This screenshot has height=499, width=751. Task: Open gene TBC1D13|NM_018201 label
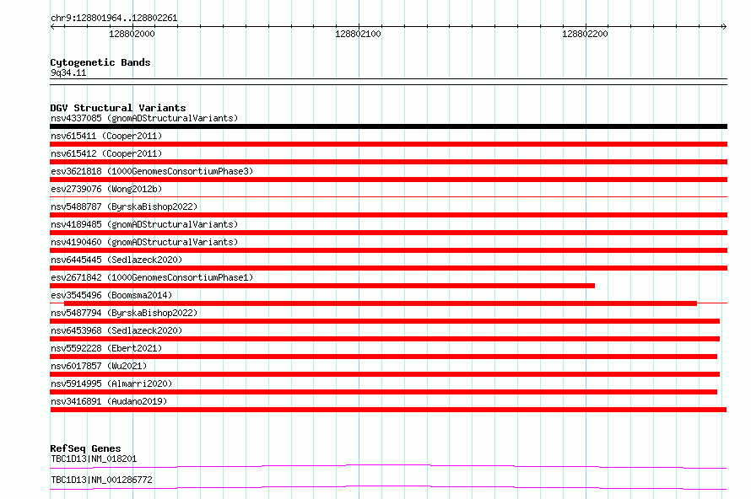click(94, 459)
